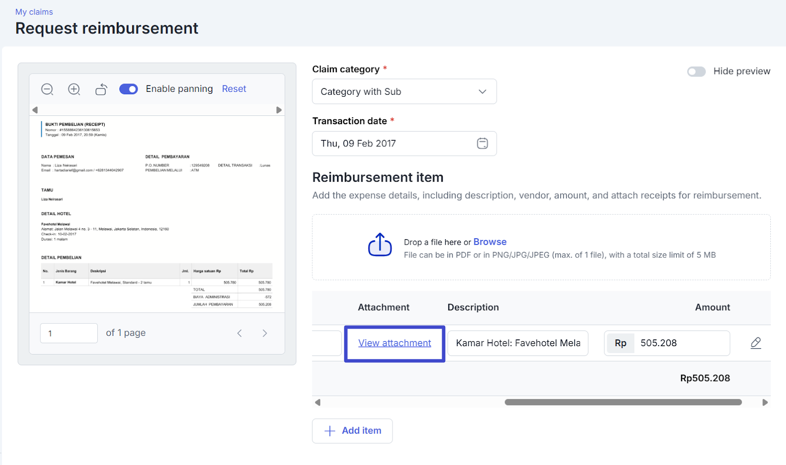Toggle the Hide preview switch
The width and height of the screenshot is (786, 465).
[696, 72]
